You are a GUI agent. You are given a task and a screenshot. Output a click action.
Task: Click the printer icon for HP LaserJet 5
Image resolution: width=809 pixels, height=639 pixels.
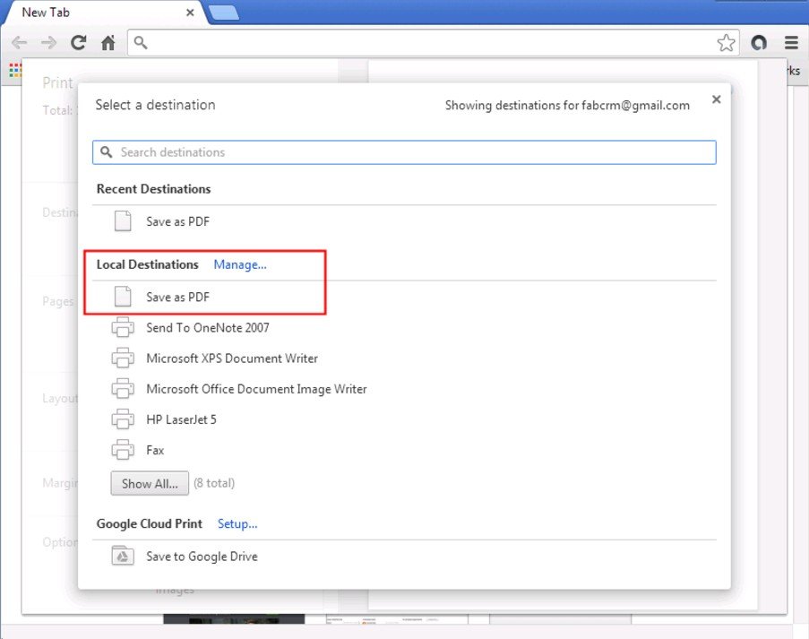coord(123,419)
